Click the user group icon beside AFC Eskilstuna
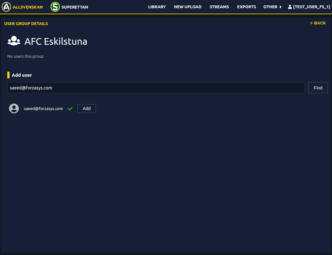 click(x=14, y=41)
